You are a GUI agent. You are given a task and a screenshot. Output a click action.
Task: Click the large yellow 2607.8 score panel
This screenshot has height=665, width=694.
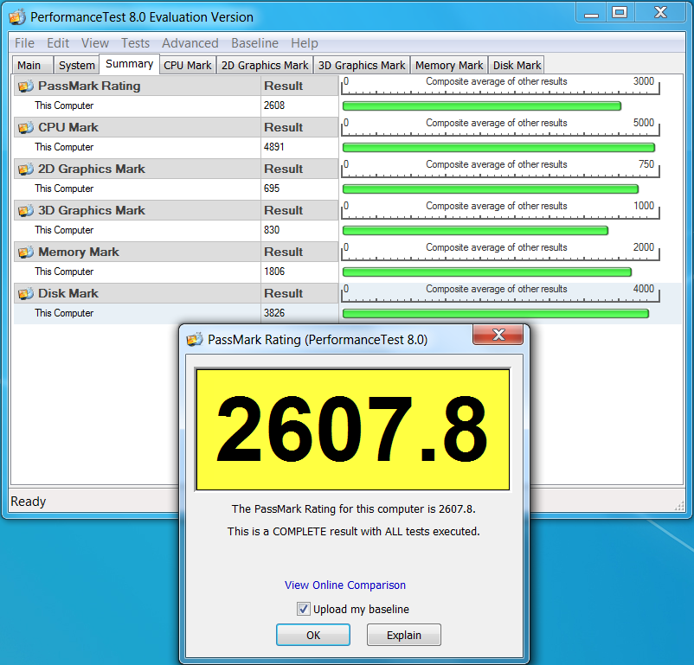[353, 430]
